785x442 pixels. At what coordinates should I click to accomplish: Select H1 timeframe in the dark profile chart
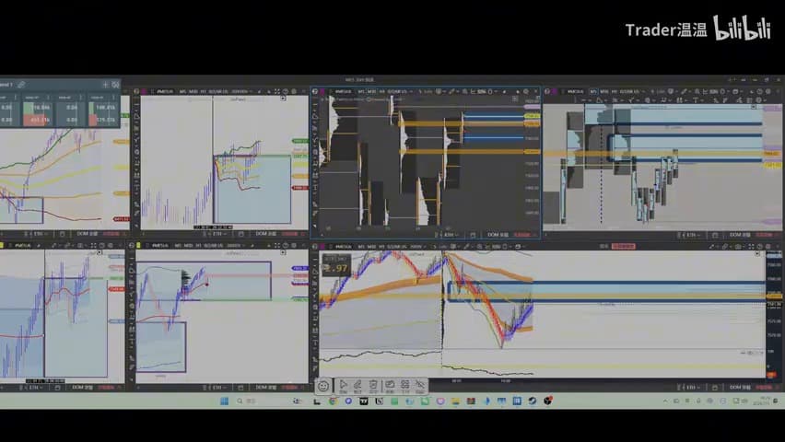[x=381, y=91]
